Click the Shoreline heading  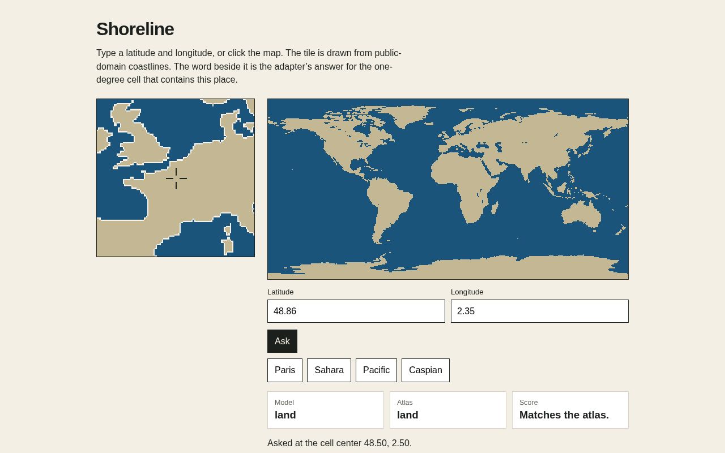click(135, 29)
